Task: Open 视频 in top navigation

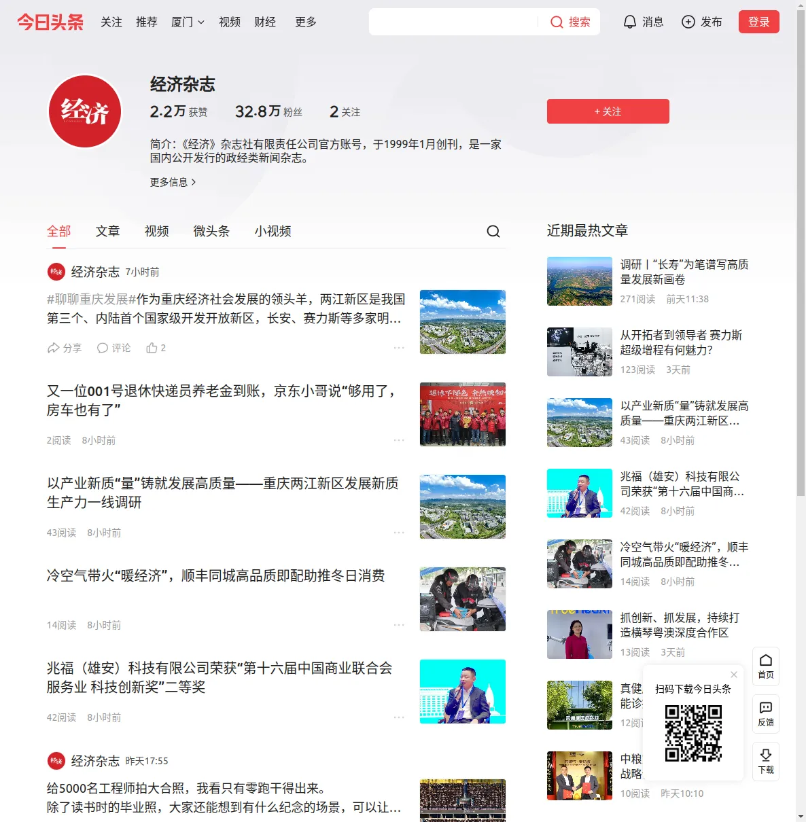Action: point(230,22)
